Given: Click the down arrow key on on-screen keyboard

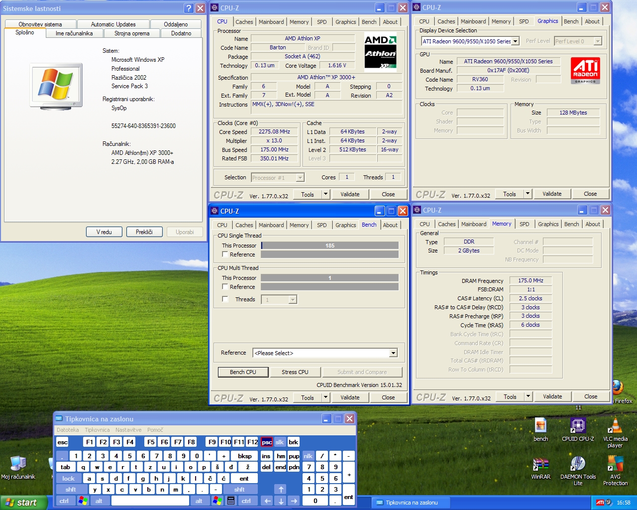Looking at the screenshot, I should 281,501.
